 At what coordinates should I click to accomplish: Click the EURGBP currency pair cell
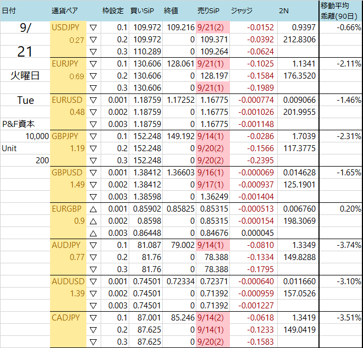(x=67, y=209)
